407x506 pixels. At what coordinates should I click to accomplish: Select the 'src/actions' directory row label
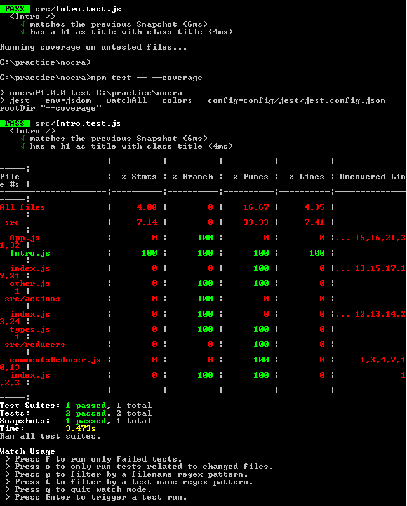click(x=32, y=299)
